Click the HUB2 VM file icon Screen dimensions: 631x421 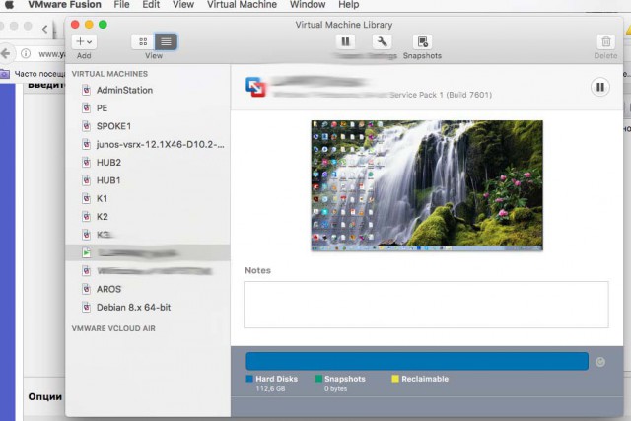86,163
